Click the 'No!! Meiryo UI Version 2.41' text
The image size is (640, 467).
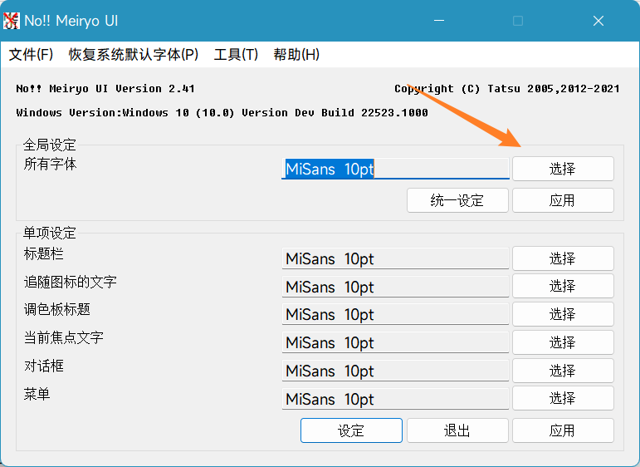(x=105, y=89)
